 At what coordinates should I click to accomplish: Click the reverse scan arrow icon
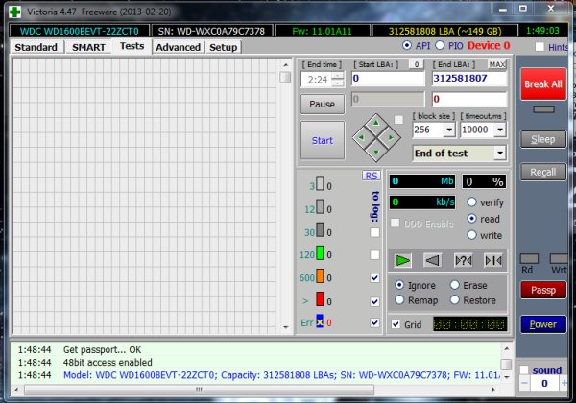click(432, 261)
